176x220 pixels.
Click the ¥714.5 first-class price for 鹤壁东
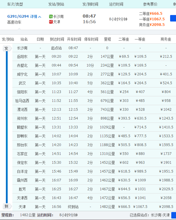(x=140, y=127)
